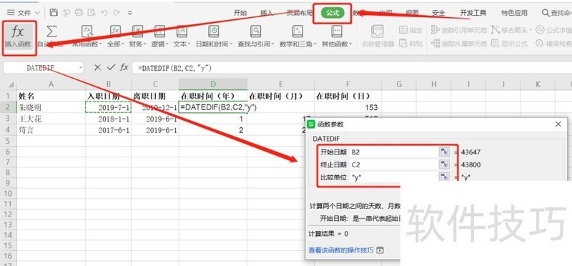Switch to the 开发工具 tab
Viewport: 572px width, 266px height.
click(x=473, y=13)
